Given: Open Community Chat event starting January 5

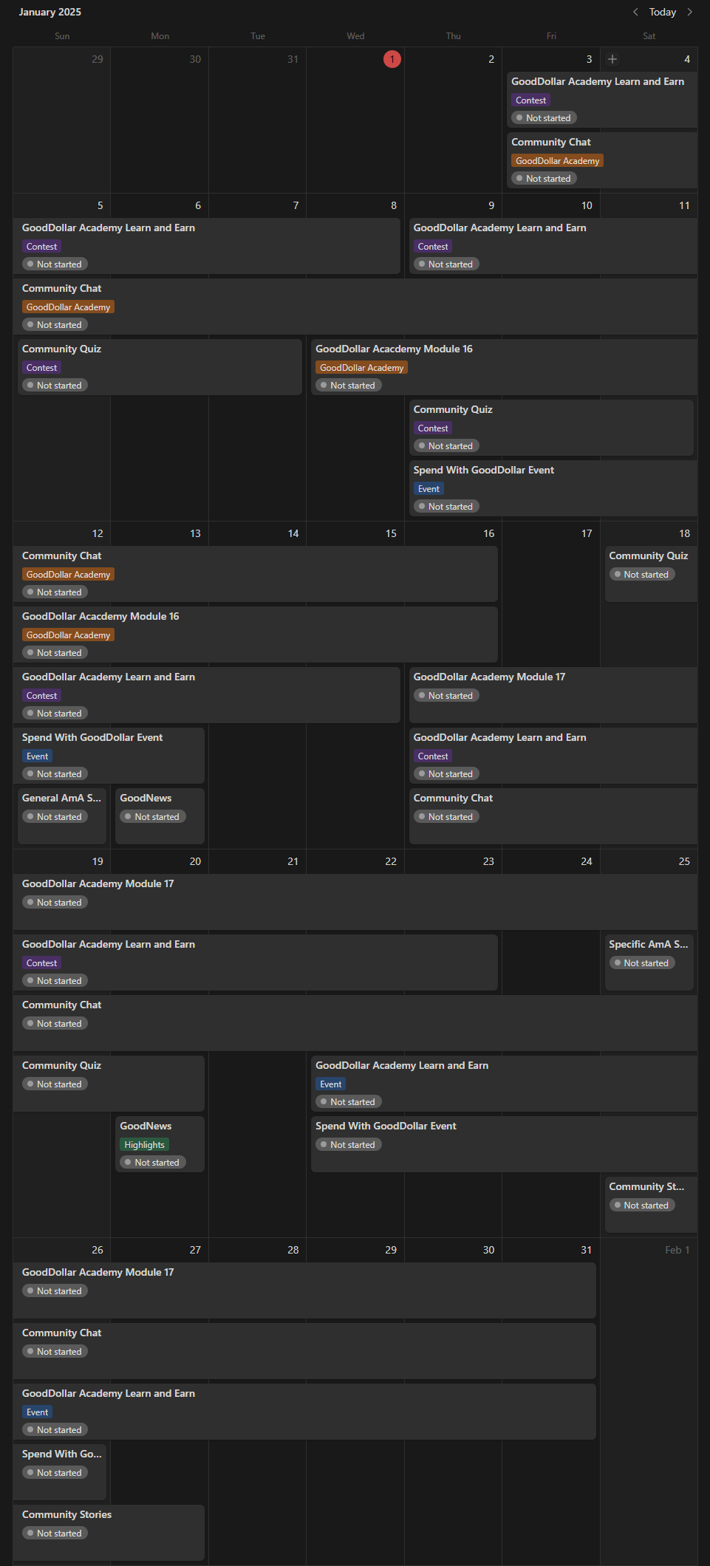Looking at the screenshot, I should click(355, 307).
